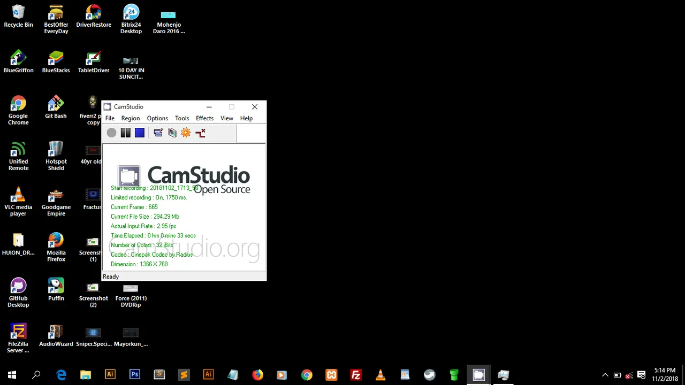Image resolution: width=685 pixels, height=385 pixels.
Task: Select the Puffin desktop icon
Action: click(x=56, y=289)
